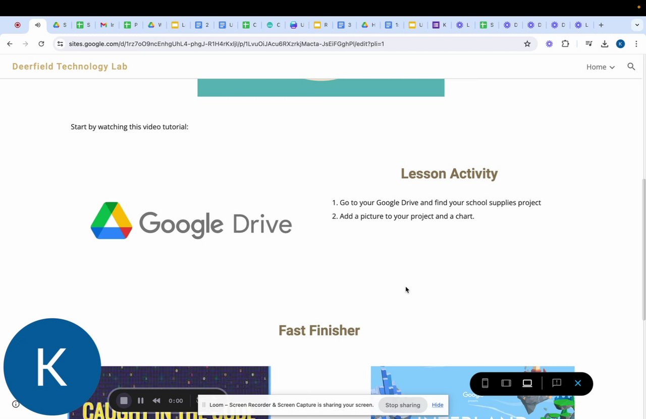Click the orange dot in macOS menu bar
Image resolution: width=646 pixels, height=419 pixels.
click(x=639, y=7)
